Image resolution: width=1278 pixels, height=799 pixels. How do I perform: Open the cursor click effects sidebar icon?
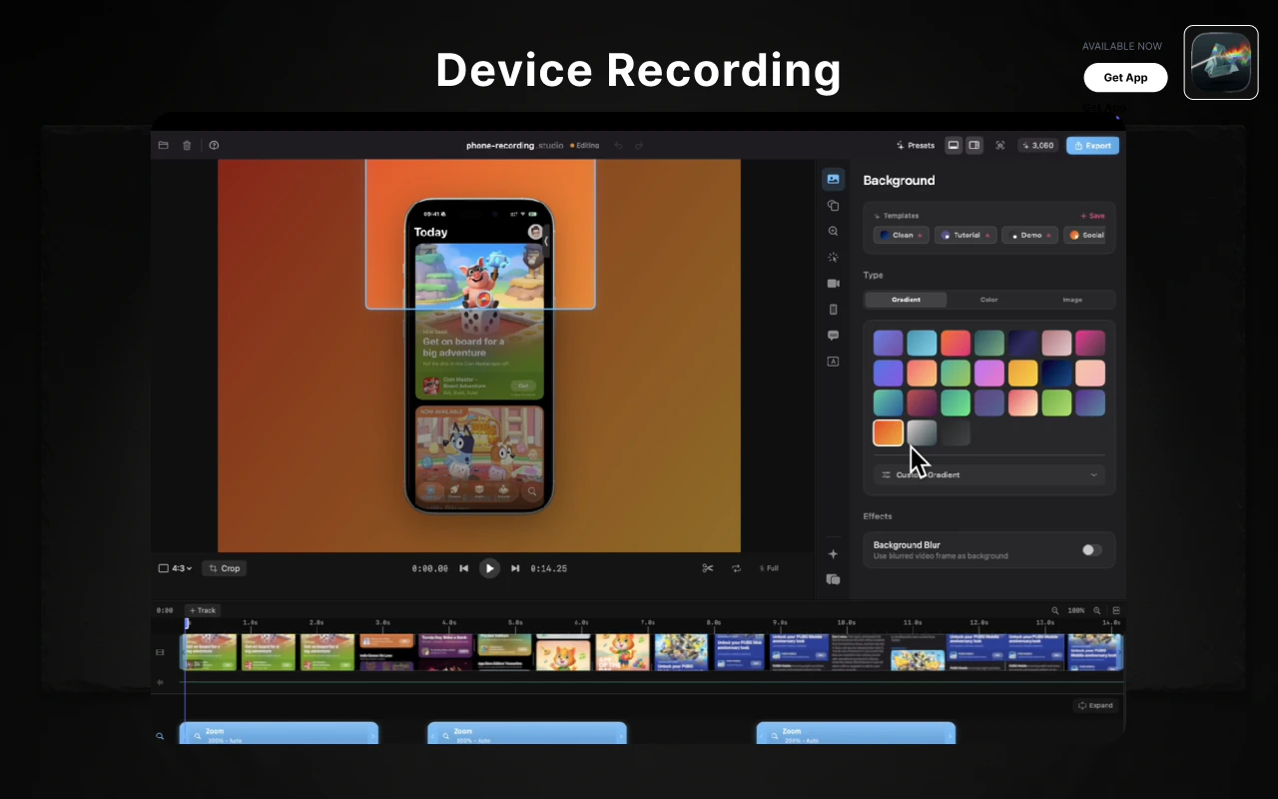click(833, 258)
